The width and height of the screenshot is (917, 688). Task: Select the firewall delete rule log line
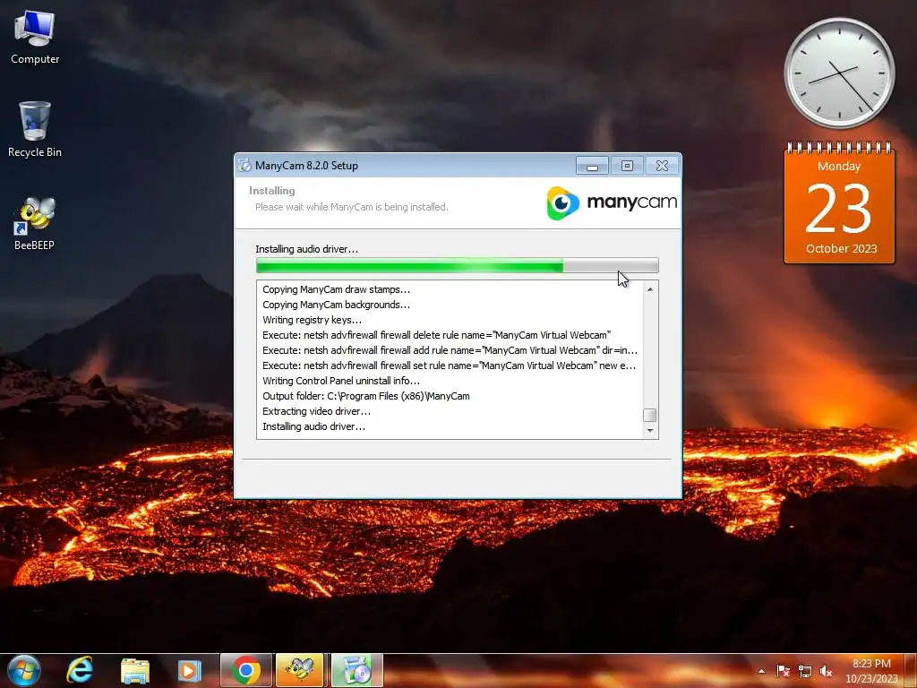(437, 335)
